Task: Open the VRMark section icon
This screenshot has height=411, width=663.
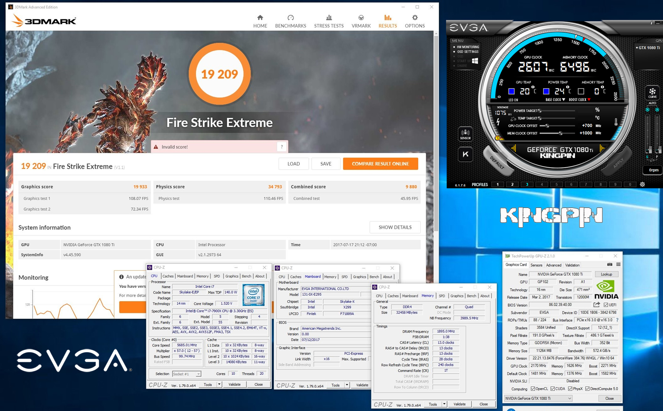Action: click(x=361, y=18)
